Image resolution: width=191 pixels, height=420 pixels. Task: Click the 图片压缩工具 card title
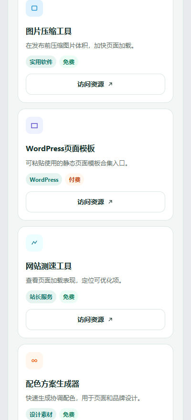49,32
